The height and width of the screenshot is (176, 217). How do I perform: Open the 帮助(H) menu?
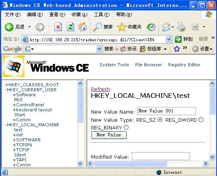click(x=124, y=15)
